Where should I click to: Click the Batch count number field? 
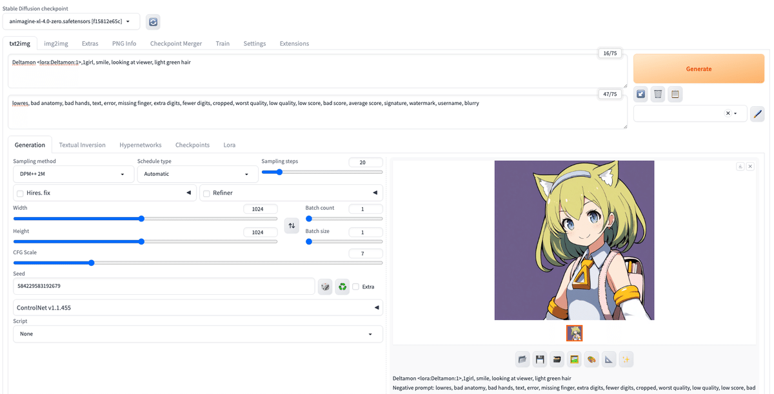pyautogui.click(x=366, y=209)
